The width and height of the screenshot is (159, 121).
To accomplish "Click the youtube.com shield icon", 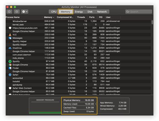I will pyautogui.click(x=10, y=28).
